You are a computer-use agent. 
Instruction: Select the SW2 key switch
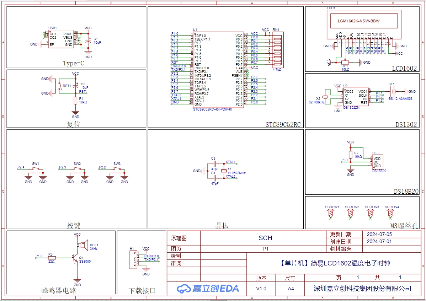click(x=77, y=169)
